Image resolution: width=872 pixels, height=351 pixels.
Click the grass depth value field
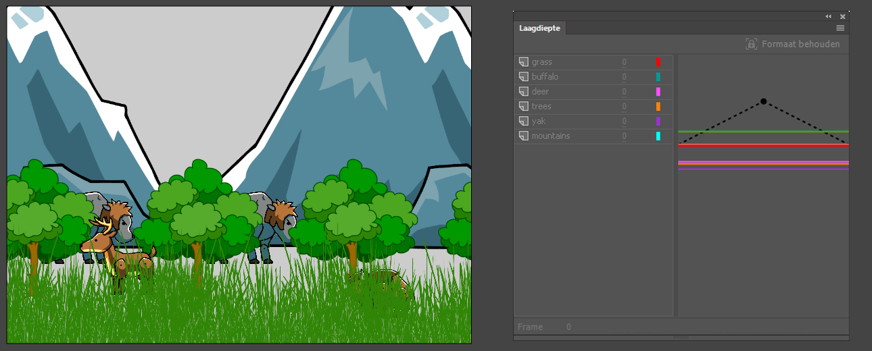625,62
